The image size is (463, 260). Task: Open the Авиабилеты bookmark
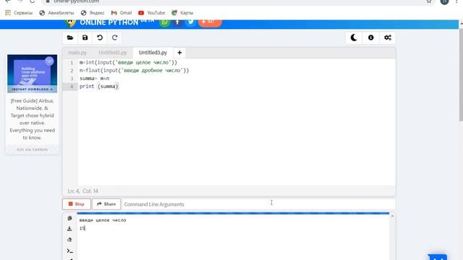56,13
